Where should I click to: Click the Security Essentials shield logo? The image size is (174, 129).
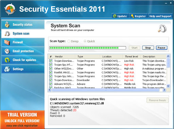[10, 9]
